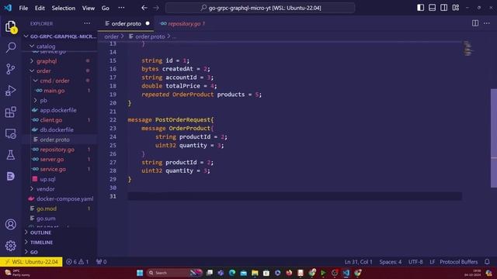Open the Go menu
The height and width of the screenshot is (279, 497).
[x=106, y=8]
